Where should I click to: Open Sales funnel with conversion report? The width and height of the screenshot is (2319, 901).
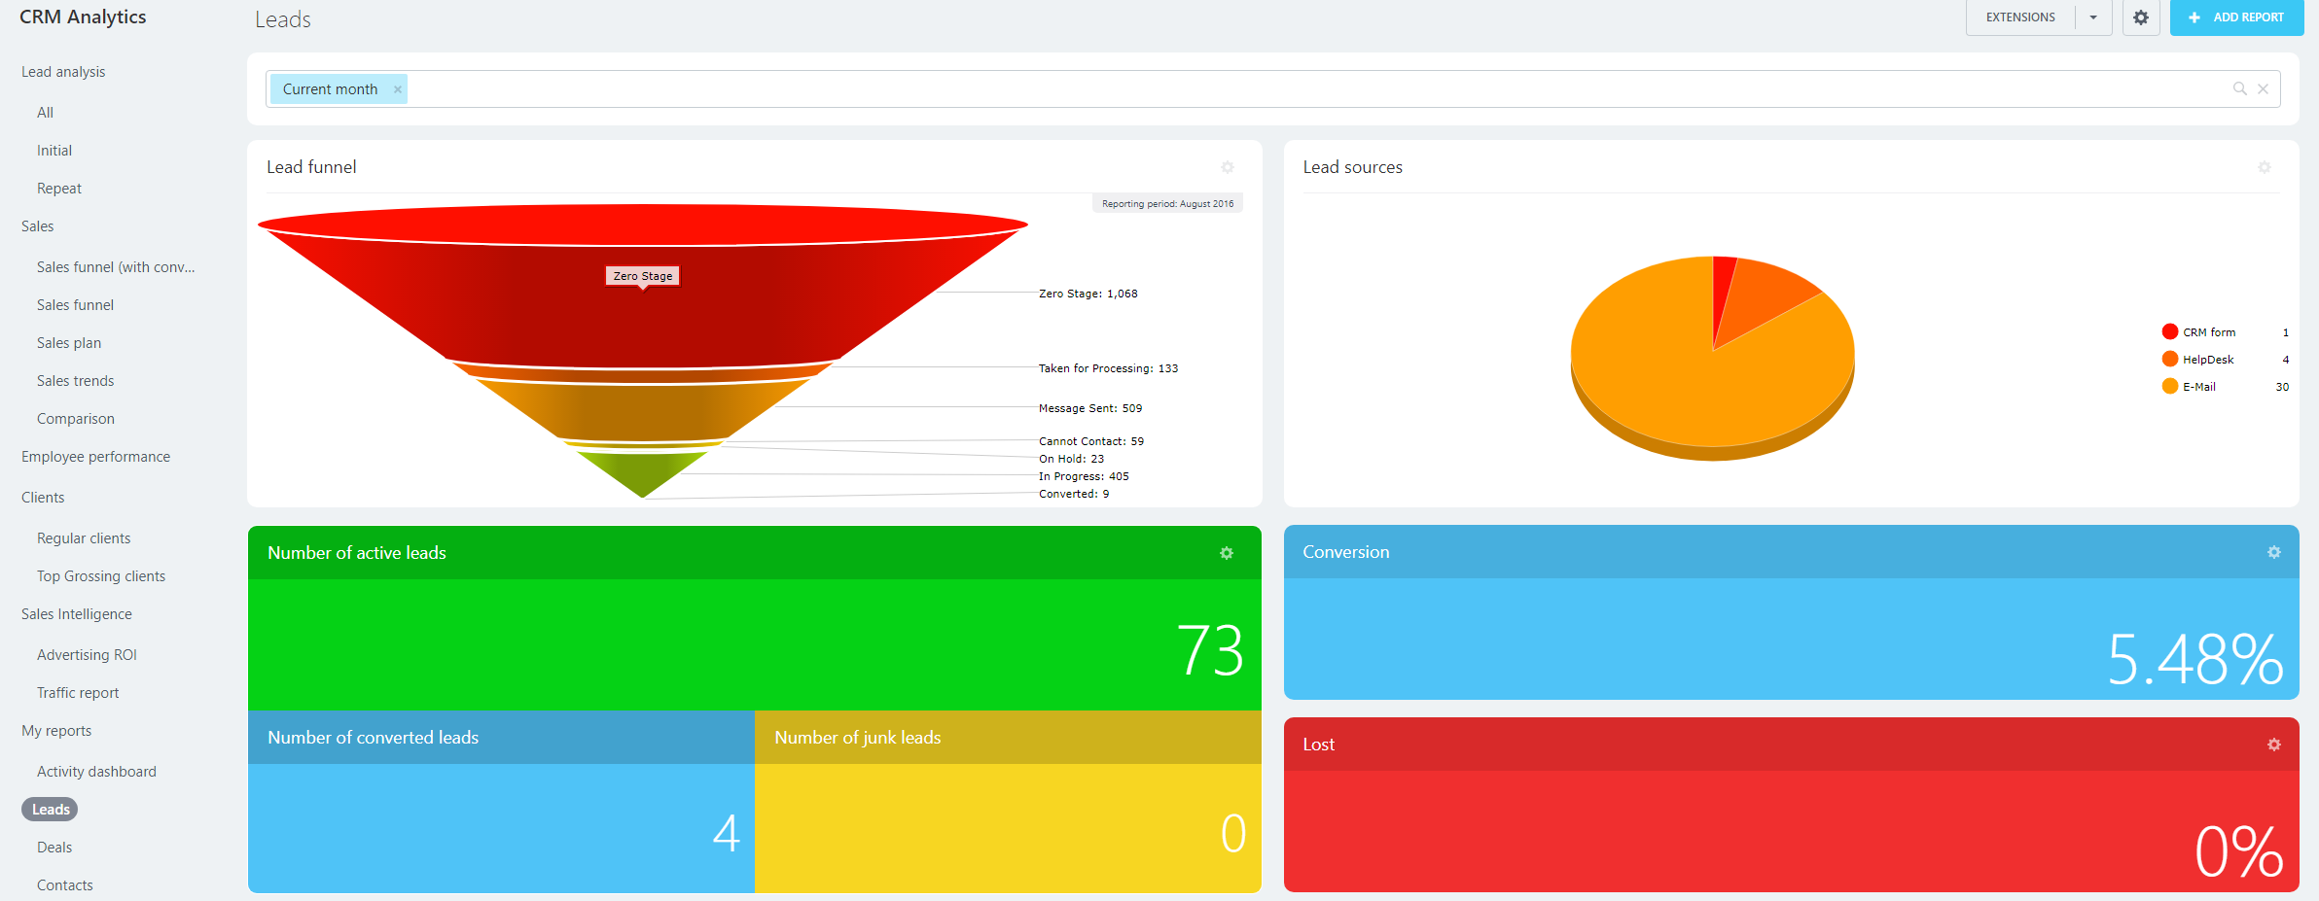click(x=116, y=267)
